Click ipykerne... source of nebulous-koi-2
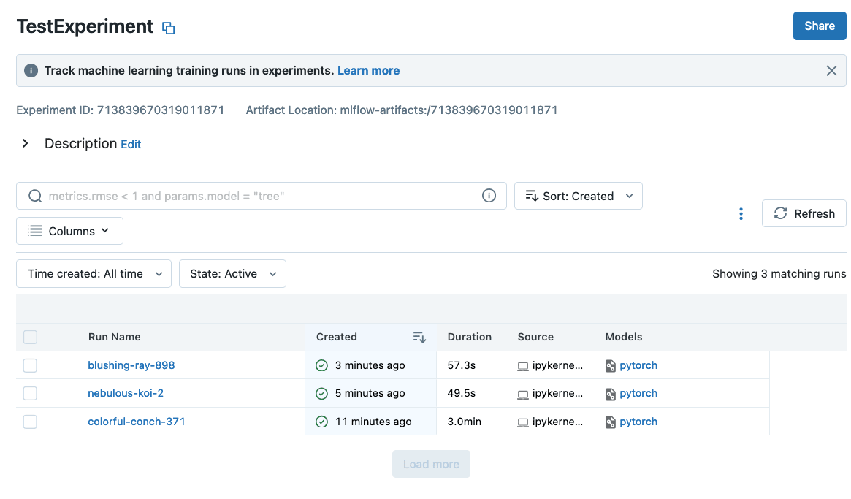The height and width of the screenshot is (499, 851). point(557,393)
